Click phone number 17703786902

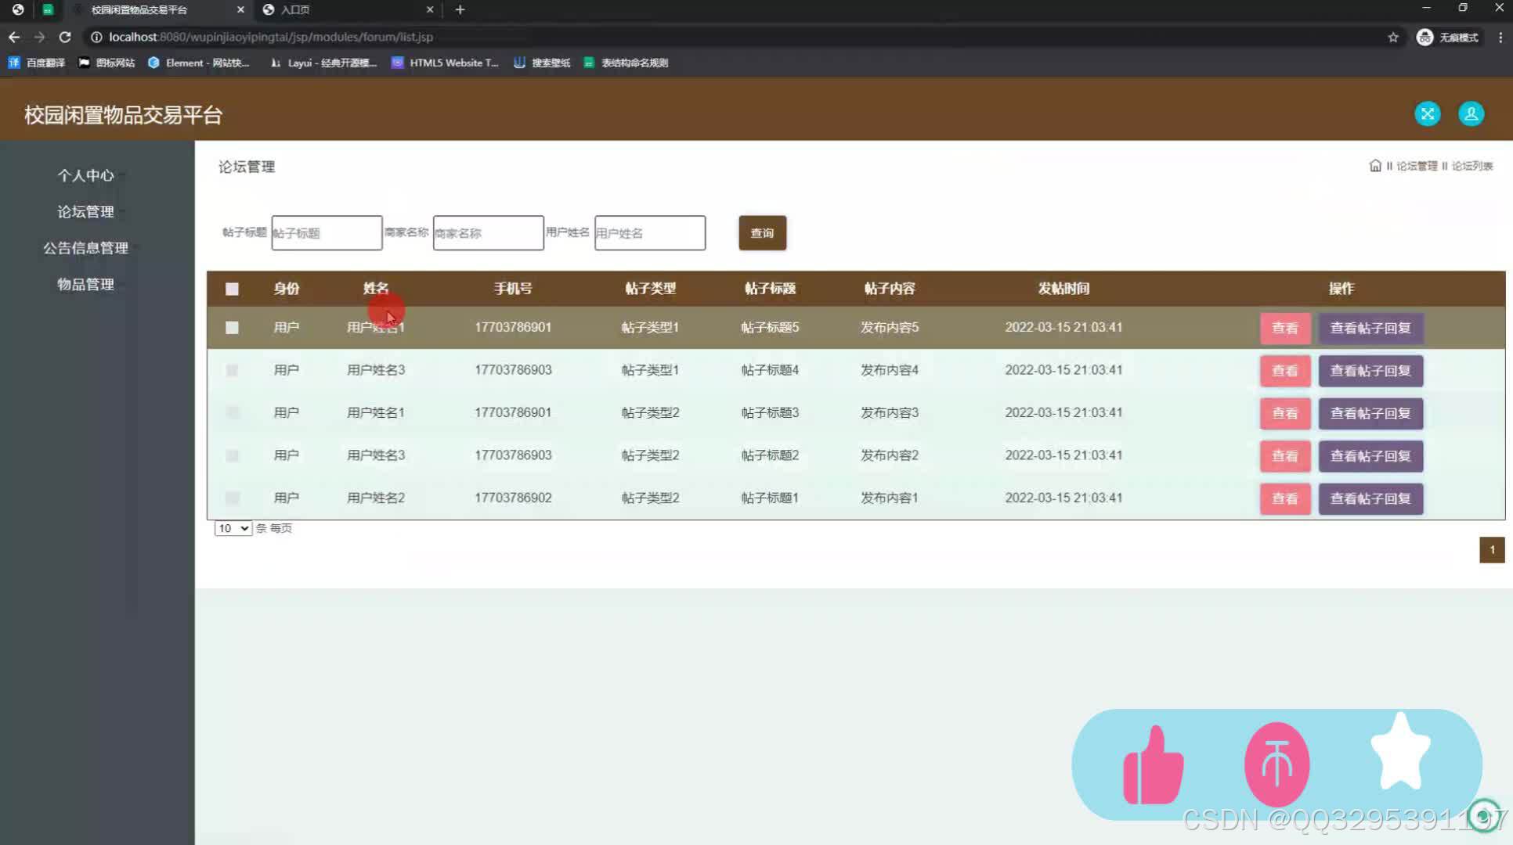[x=513, y=498]
